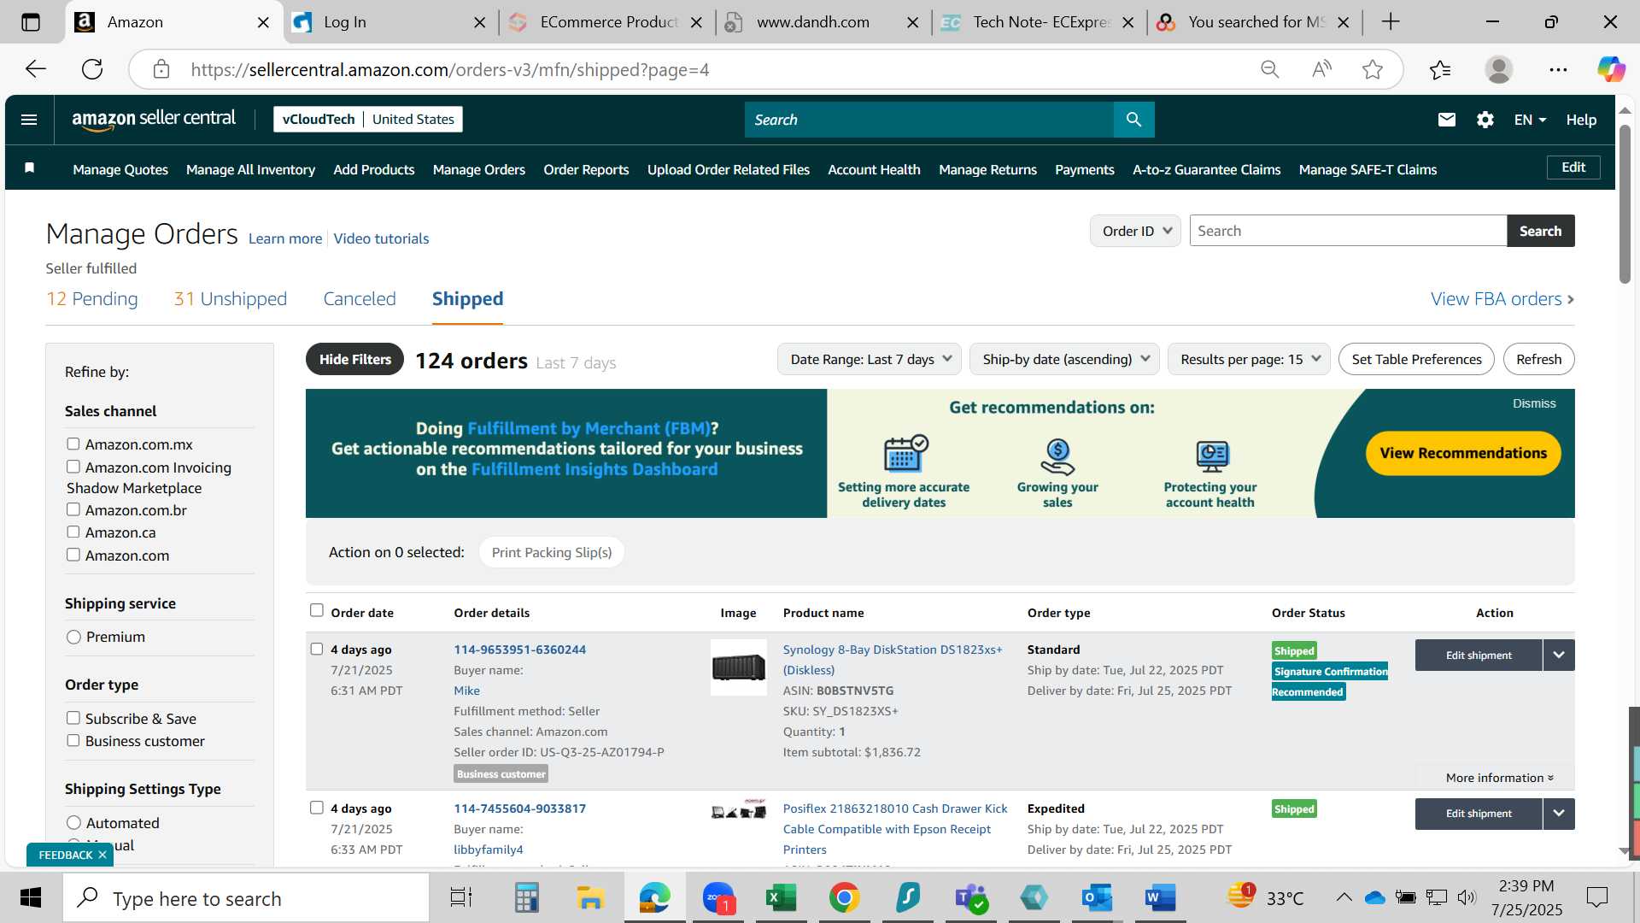This screenshot has height=923, width=1640.
Task: Select order 114-9653951-6360244 checkbox
Action: point(317,649)
